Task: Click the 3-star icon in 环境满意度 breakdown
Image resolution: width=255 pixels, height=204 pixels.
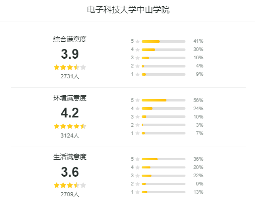Action: click(138, 116)
